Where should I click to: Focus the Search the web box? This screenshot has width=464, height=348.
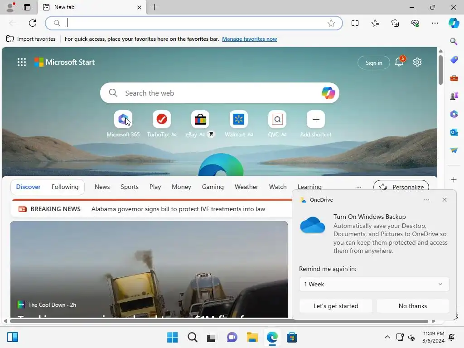[x=220, y=93]
